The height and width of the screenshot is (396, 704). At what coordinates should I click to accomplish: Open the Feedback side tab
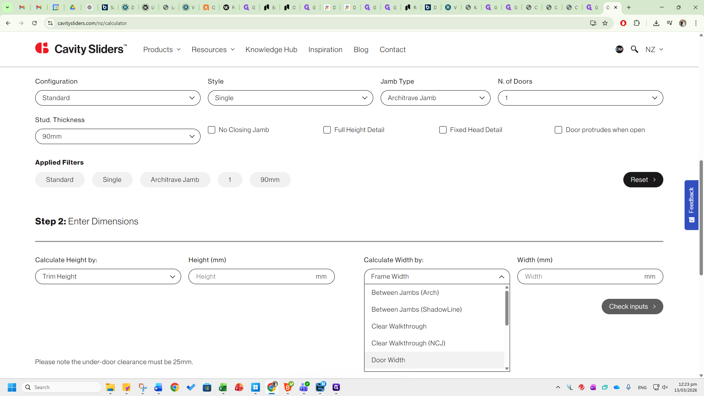click(691, 205)
